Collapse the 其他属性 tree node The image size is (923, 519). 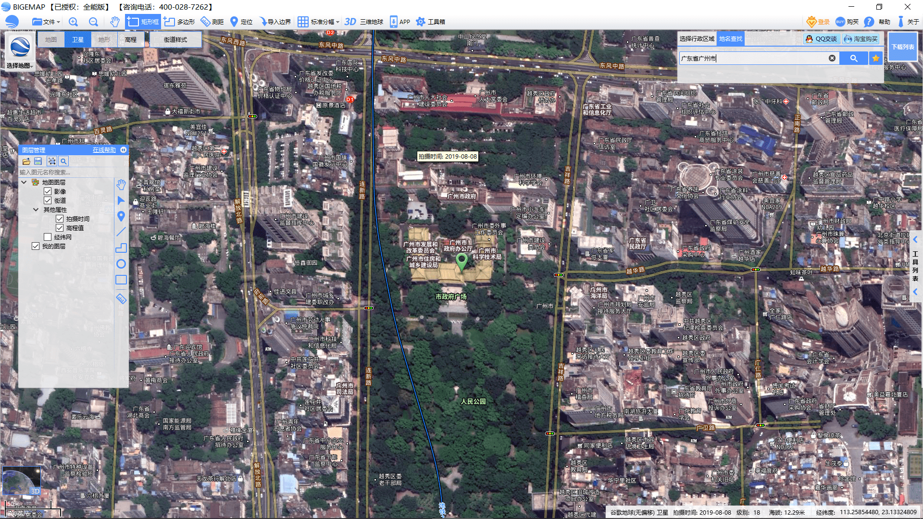[x=36, y=210]
